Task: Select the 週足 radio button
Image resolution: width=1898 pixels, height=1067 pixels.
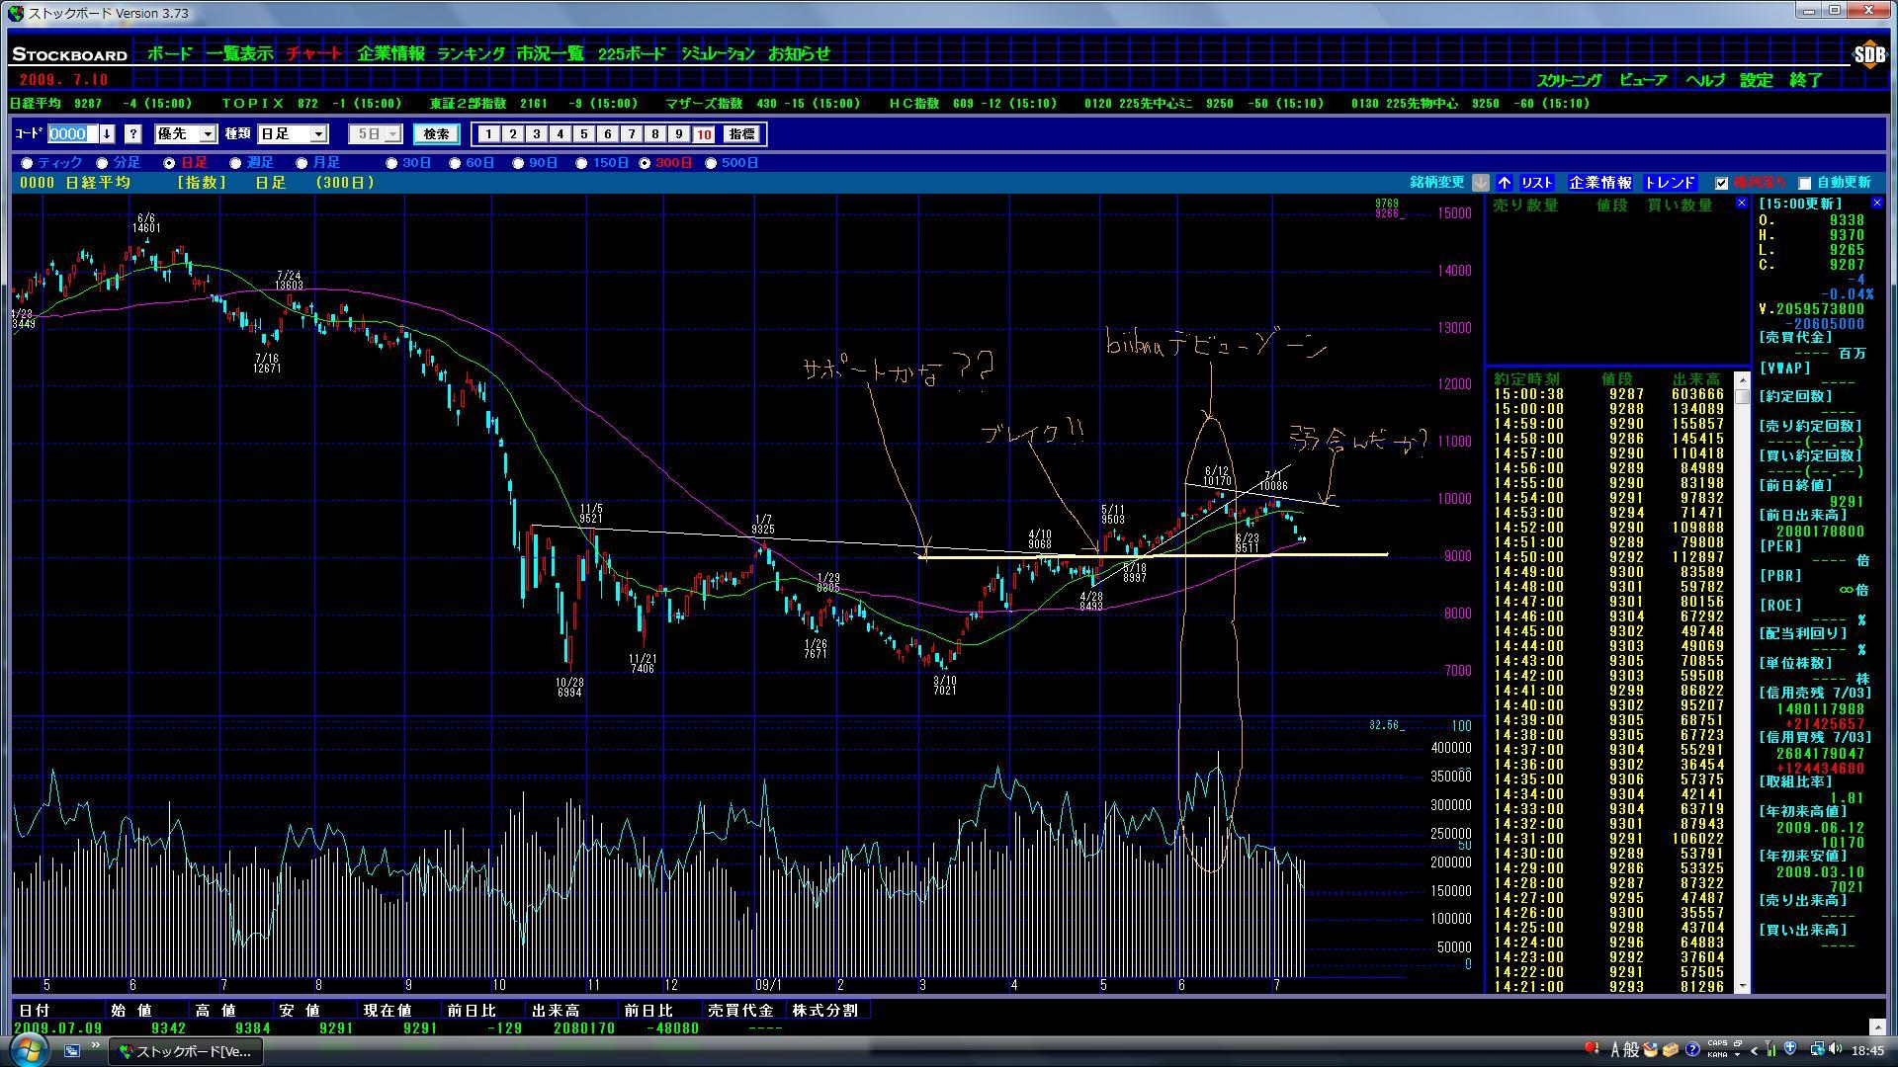Action: [x=235, y=163]
